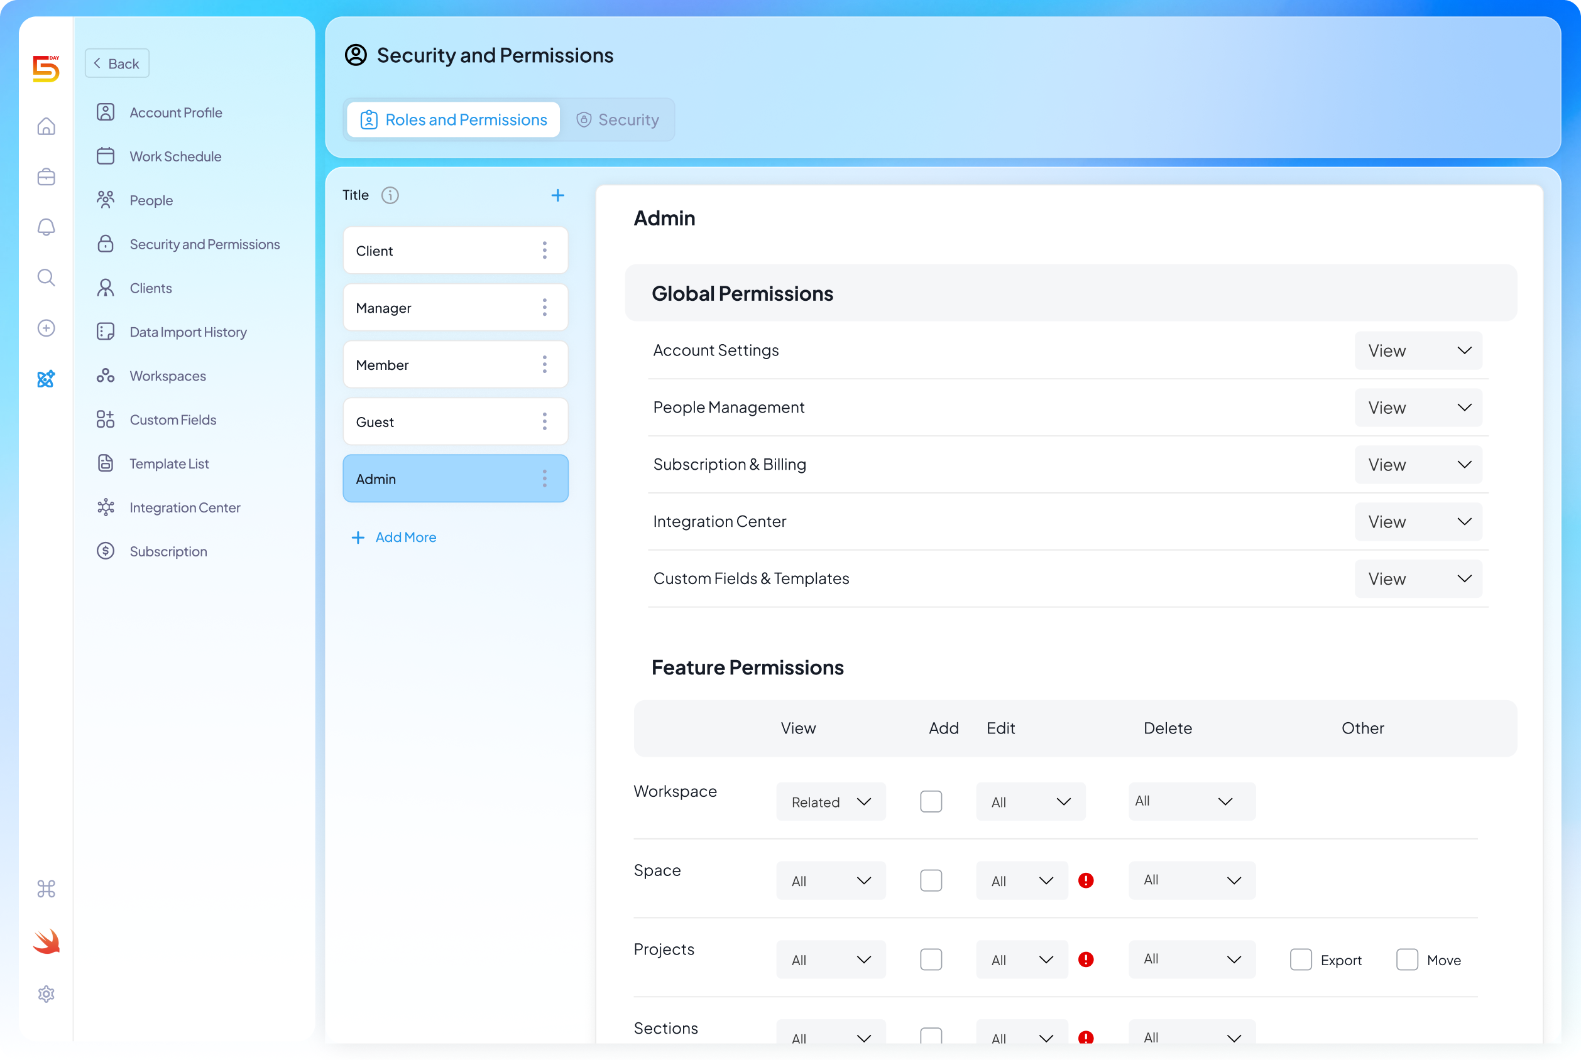Enable Export permission for Projects

1300,960
